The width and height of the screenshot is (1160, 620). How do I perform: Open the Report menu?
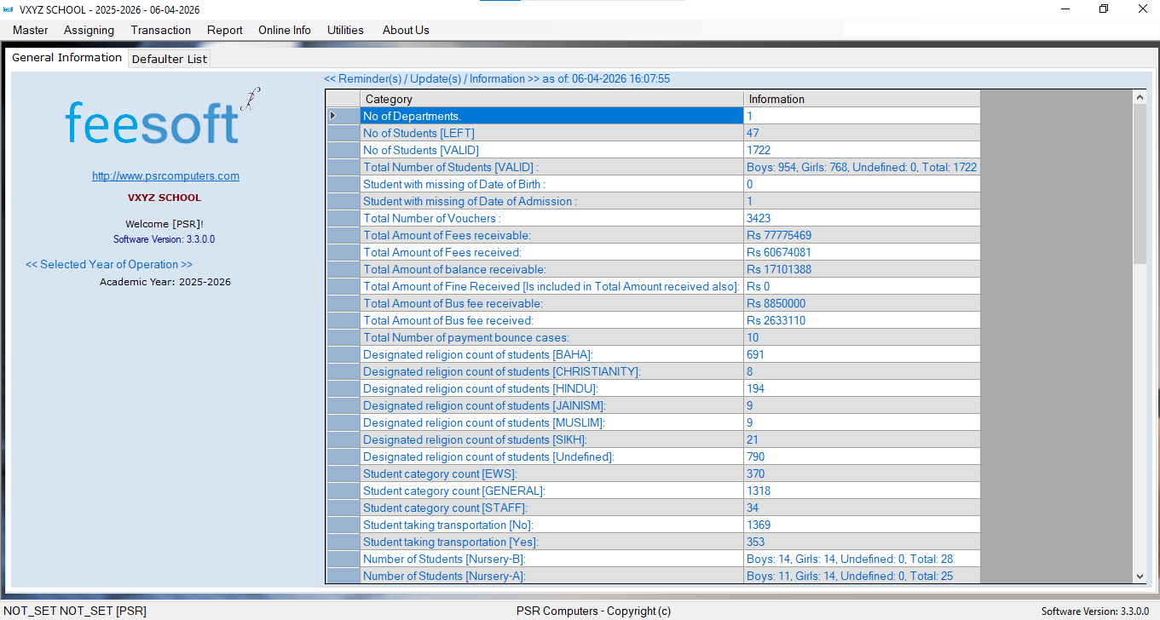click(x=225, y=30)
